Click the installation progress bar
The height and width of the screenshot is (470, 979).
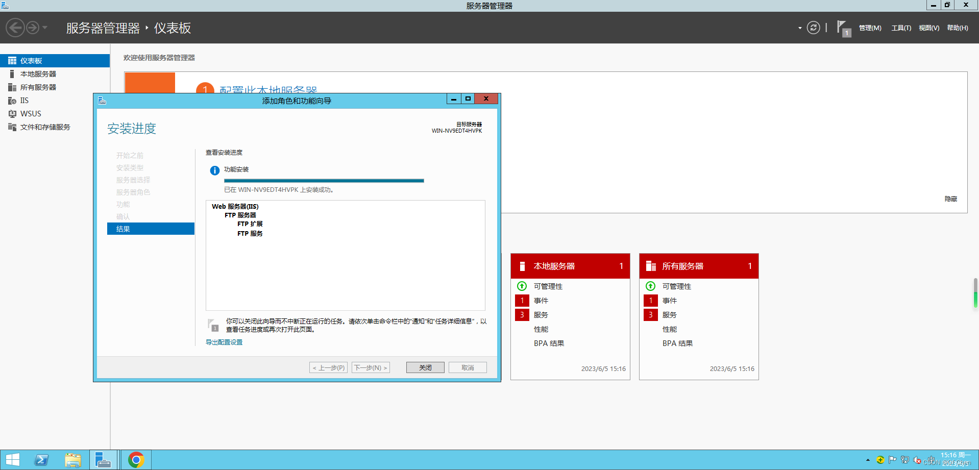coord(324,181)
